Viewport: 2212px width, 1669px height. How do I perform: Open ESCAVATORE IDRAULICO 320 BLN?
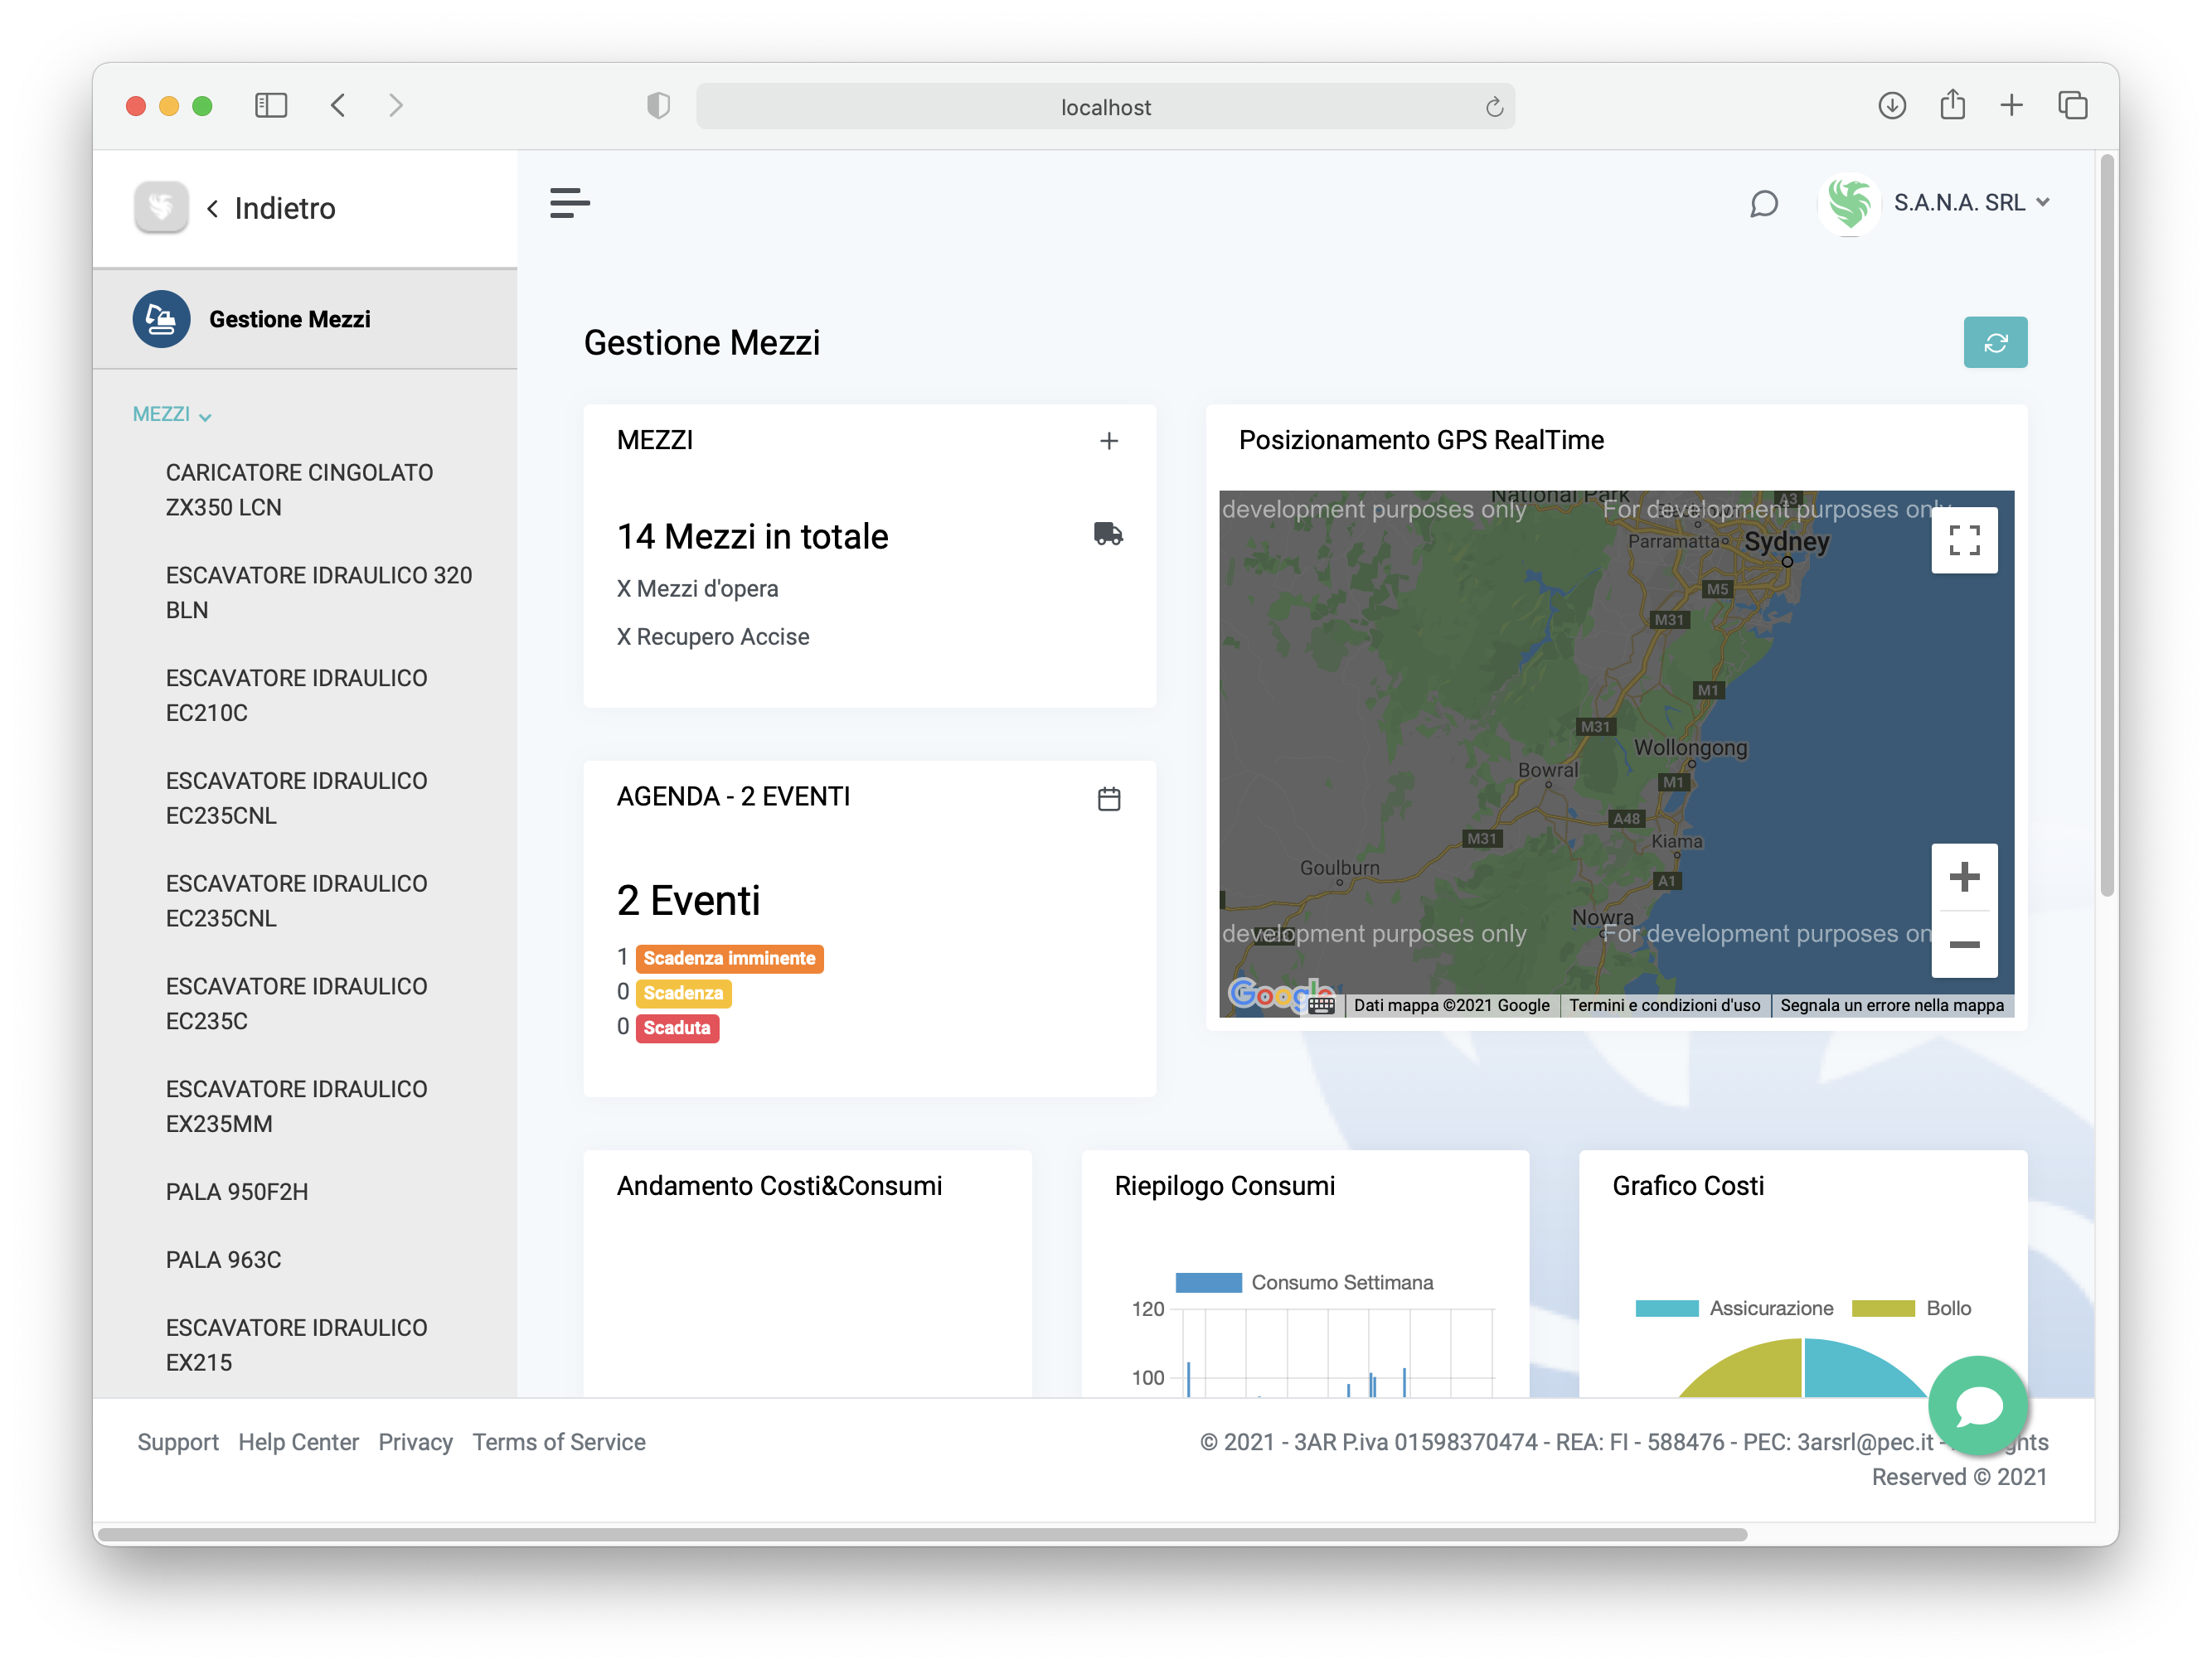pos(318,593)
